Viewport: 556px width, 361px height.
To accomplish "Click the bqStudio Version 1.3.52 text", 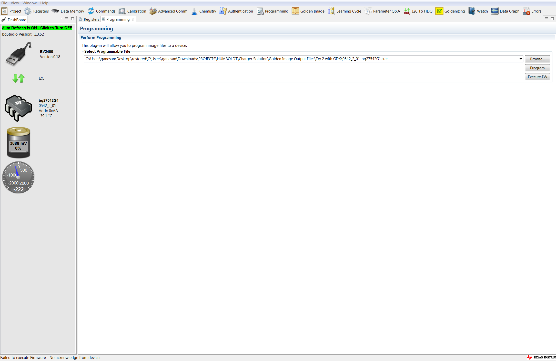I will point(23,34).
